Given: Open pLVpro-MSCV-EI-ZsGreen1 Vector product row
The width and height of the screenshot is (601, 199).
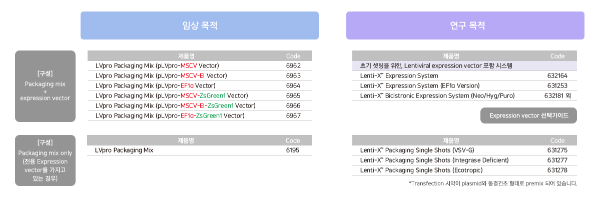Looking at the screenshot, I should [x=200, y=105].
